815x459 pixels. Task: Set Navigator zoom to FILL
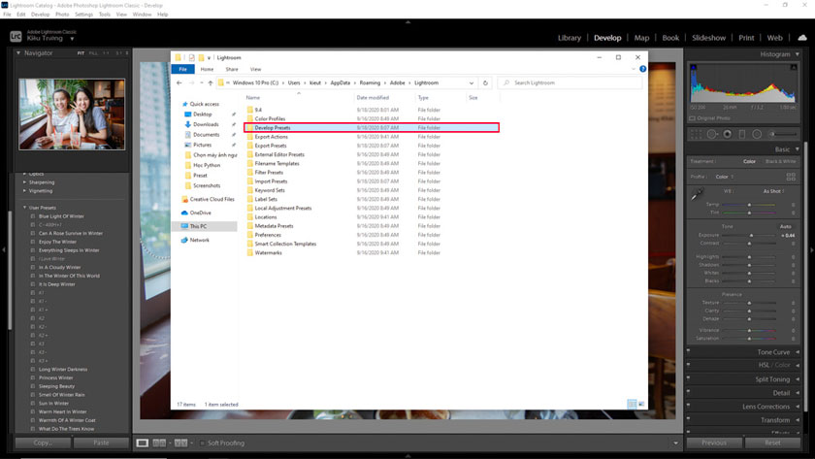point(93,53)
